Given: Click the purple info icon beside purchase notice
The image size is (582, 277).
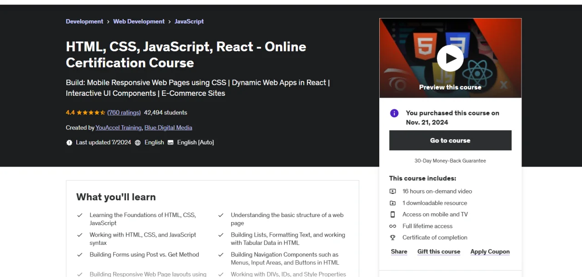Looking at the screenshot, I should click(394, 113).
